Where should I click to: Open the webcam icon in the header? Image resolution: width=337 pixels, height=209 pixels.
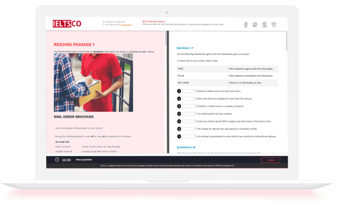246,25
